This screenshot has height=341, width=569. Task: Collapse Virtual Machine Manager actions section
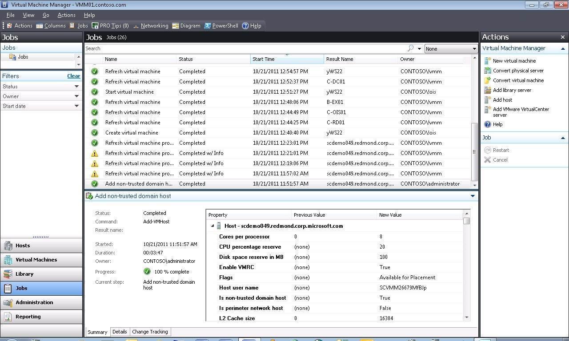563,48
